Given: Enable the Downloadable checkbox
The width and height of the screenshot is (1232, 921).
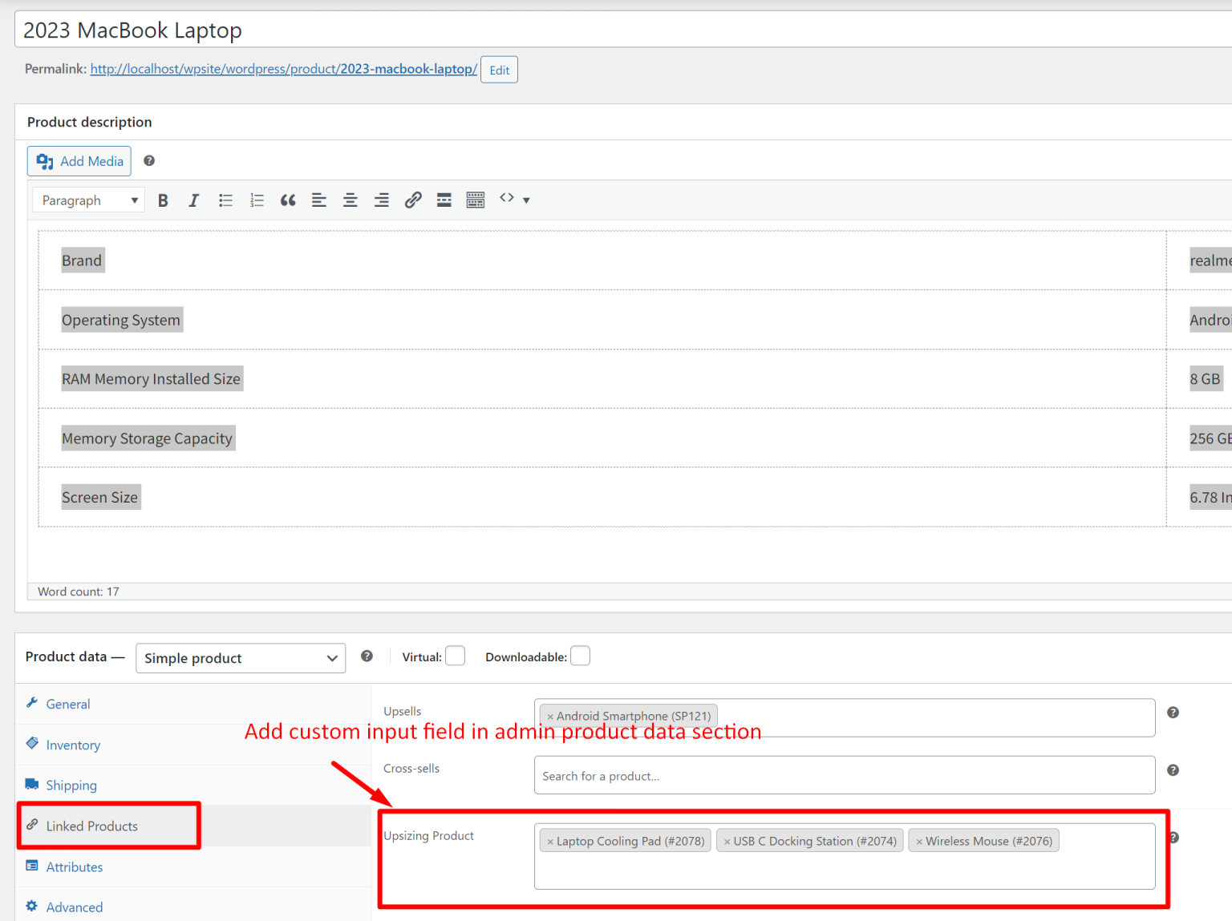Looking at the screenshot, I should (580, 656).
